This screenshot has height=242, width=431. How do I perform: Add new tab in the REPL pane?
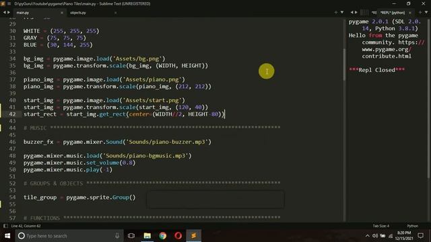pos(420,12)
